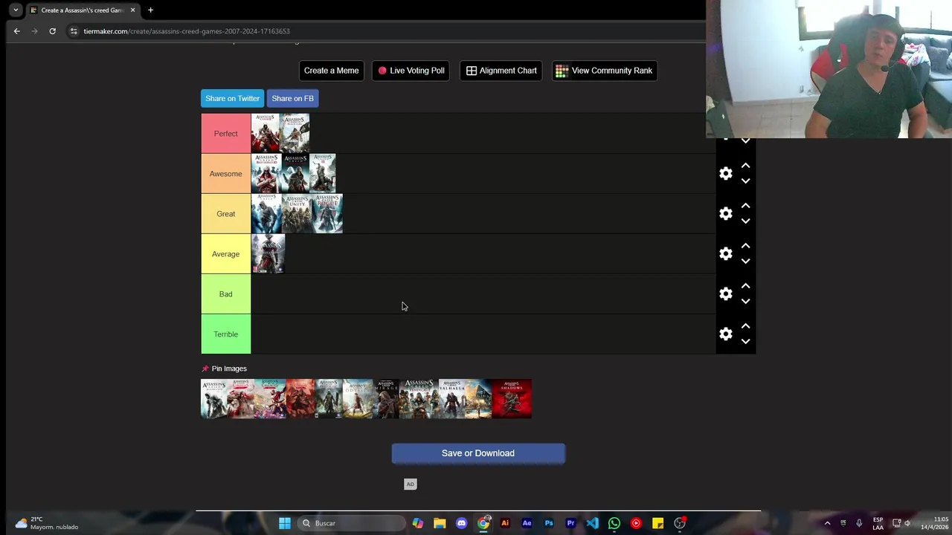952x535 pixels.
Task: Click the Awesome tier label
Action: click(x=226, y=174)
